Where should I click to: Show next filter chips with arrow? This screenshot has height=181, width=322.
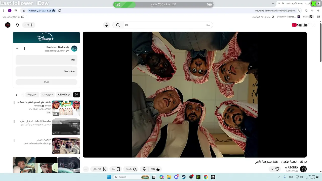(x=17, y=95)
